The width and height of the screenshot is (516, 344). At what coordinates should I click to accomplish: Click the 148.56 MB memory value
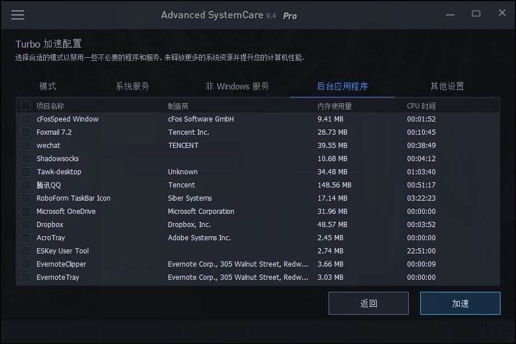coord(334,185)
